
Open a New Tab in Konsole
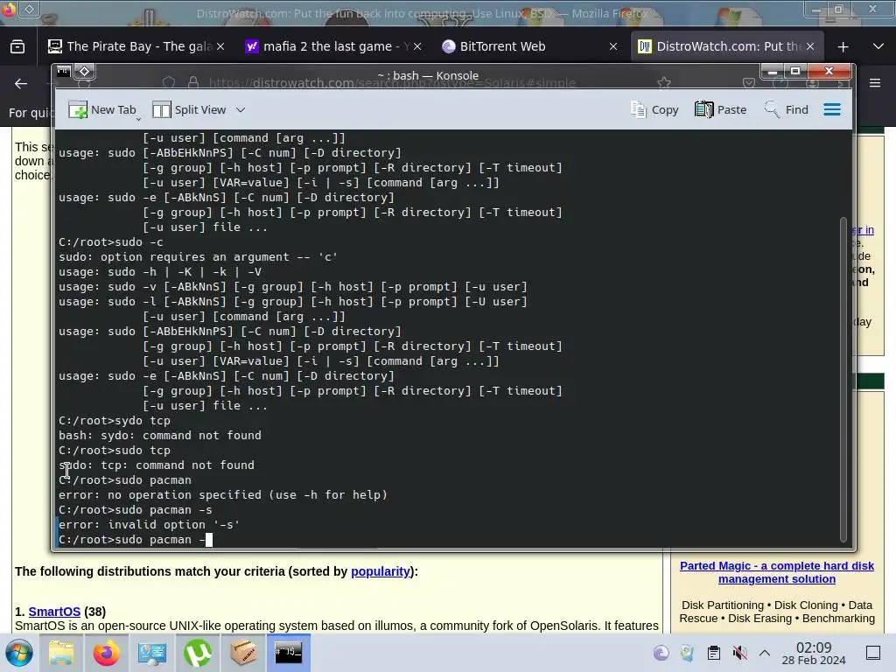pyautogui.click(x=101, y=109)
